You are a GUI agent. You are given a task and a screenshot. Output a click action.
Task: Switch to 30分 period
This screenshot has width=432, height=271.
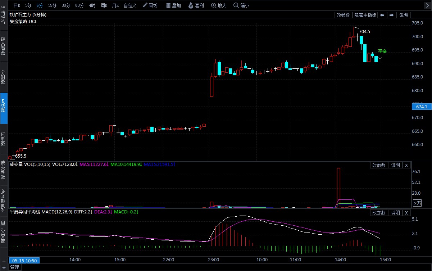point(66,5)
